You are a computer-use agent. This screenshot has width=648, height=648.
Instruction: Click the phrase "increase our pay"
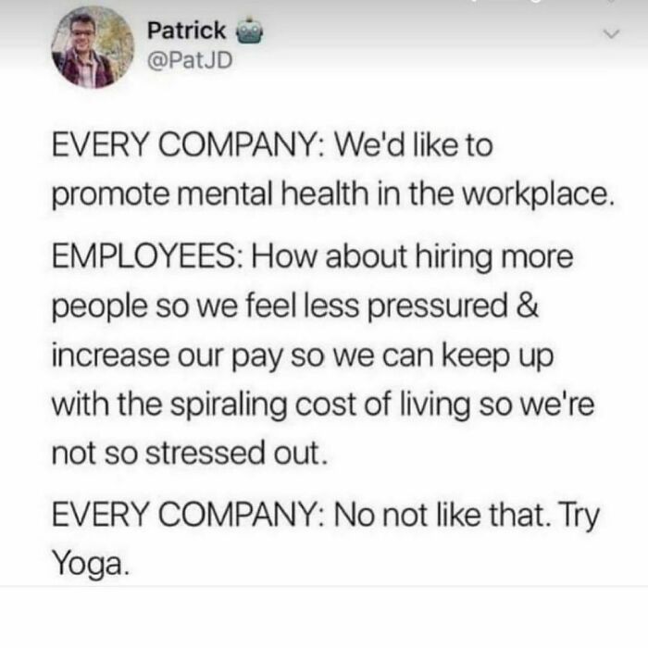pos(168,356)
